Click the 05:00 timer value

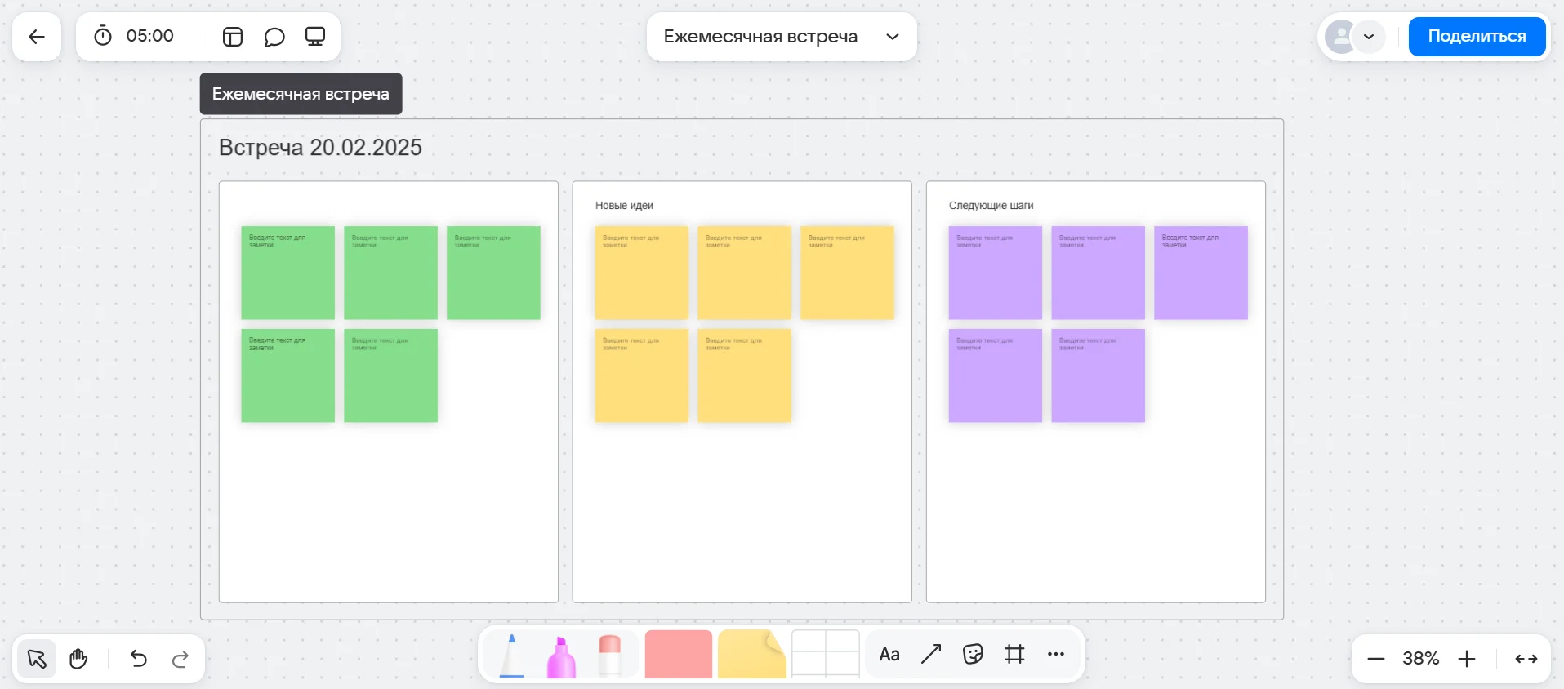pos(149,36)
